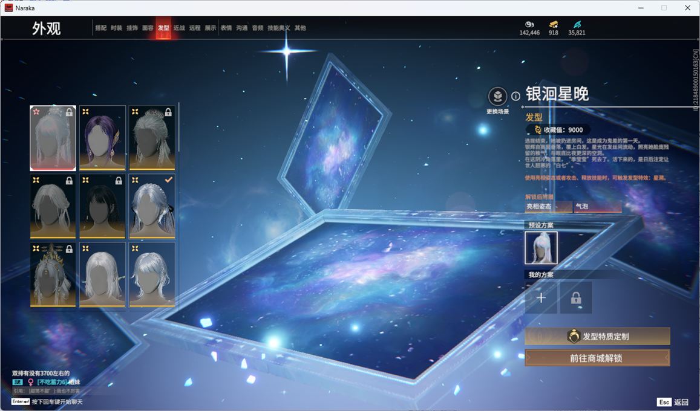Close the Naraka window

tap(687, 8)
